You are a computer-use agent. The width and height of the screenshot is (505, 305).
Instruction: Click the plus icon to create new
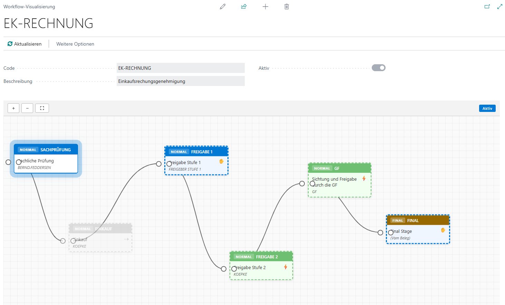(265, 7)
